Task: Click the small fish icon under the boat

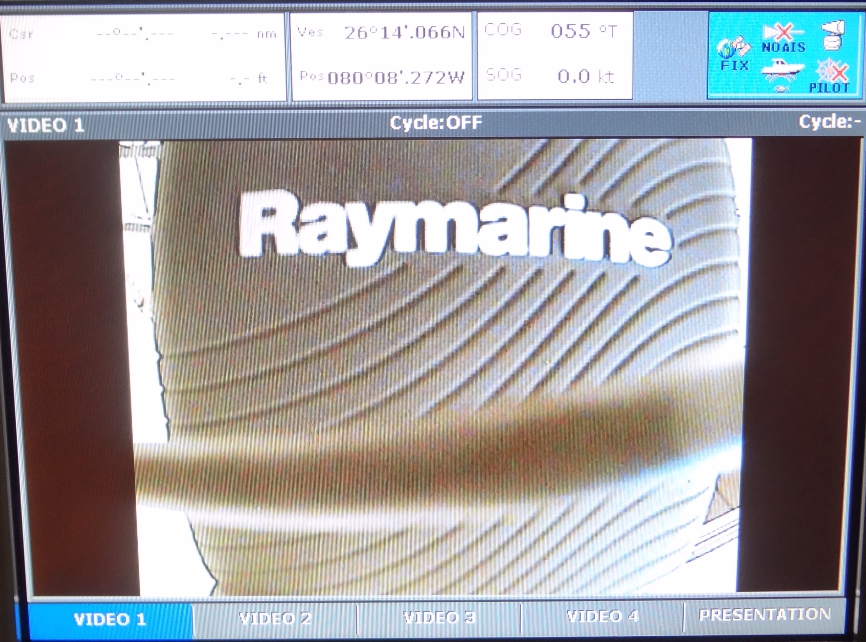Action: [x=781, y=89]
